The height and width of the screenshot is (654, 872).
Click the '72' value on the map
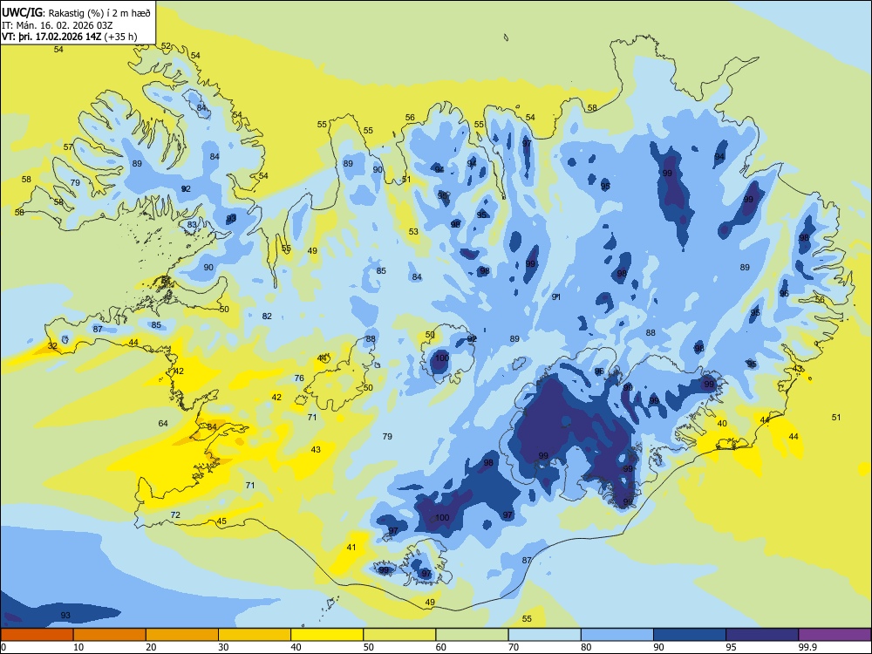point(175,515)
